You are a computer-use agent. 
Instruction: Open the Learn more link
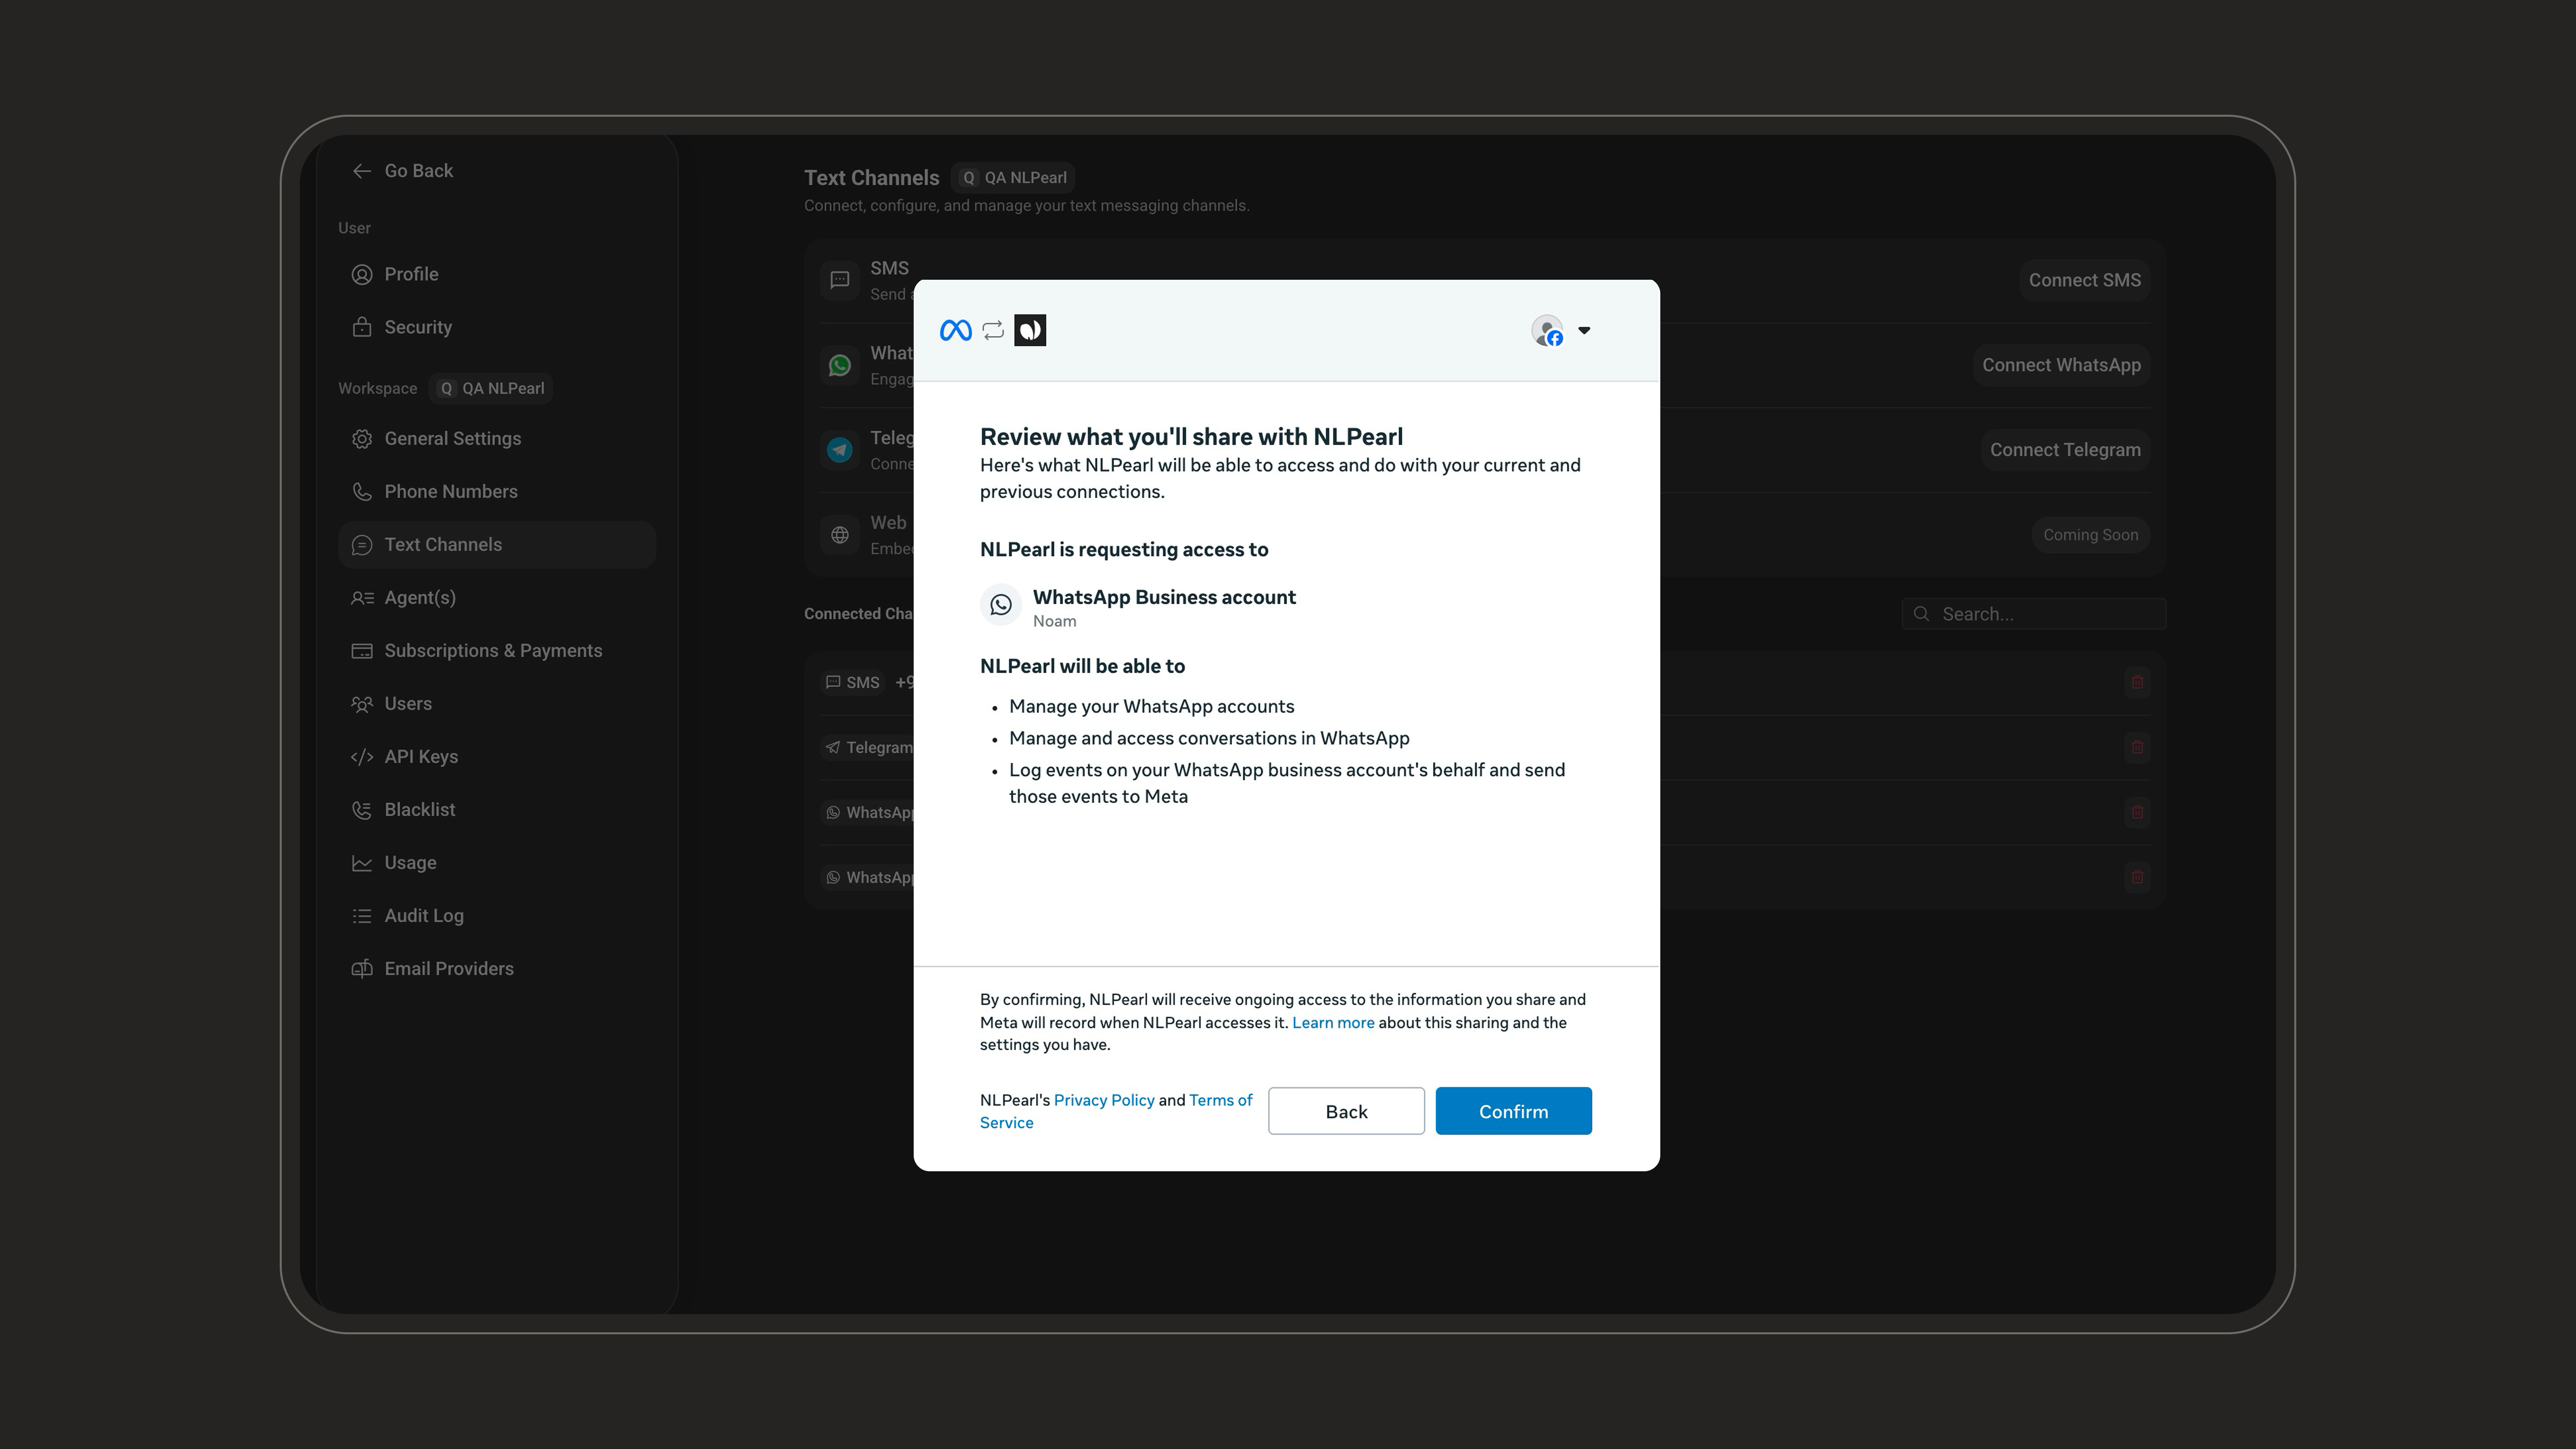[x=1333, y=1022]
